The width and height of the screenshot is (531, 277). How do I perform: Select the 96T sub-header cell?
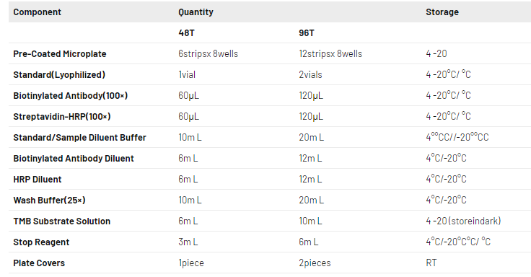(307, 33)
